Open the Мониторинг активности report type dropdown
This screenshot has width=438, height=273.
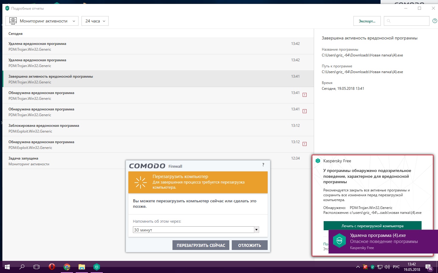[42, 21]
